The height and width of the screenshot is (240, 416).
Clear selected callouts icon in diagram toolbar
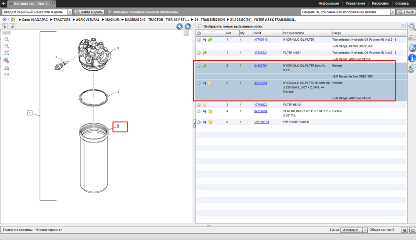[x=7, y=61]
